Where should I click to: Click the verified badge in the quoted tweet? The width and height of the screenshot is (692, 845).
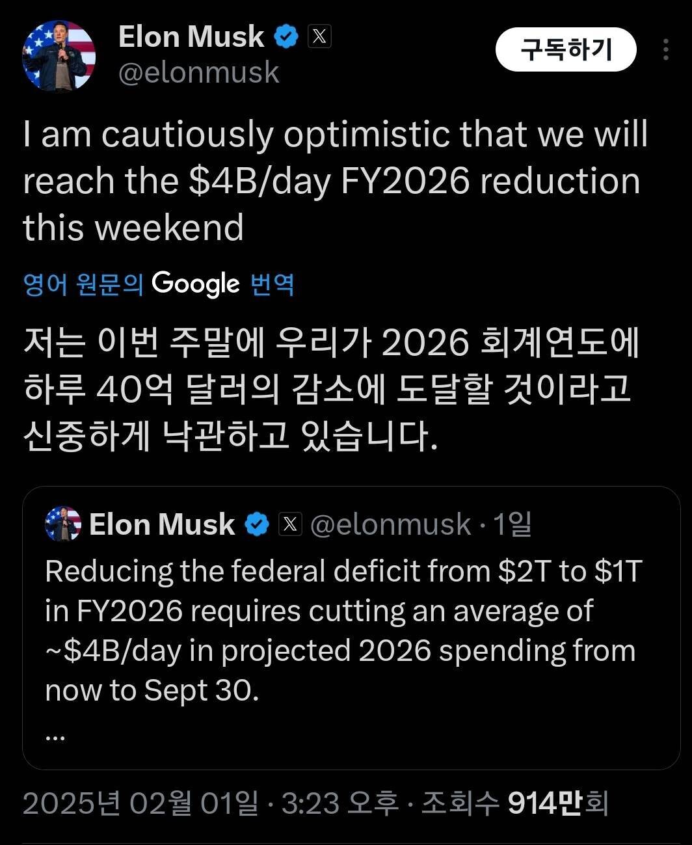pyautogui.click(x=258, y=524)
